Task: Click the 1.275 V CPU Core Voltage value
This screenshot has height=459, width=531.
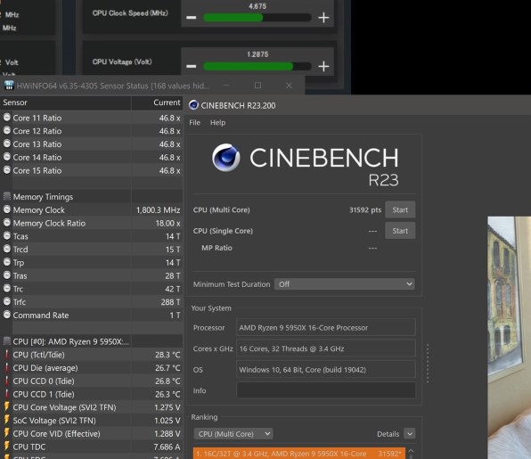Action: click(167, 407)
